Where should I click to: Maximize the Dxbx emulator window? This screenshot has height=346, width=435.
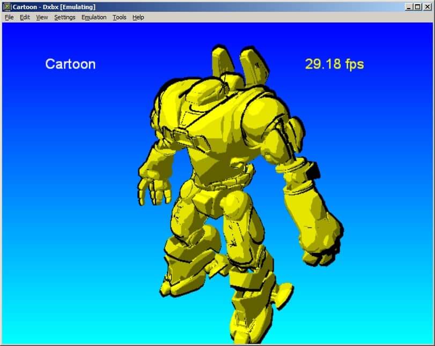[x=417, y=7]
